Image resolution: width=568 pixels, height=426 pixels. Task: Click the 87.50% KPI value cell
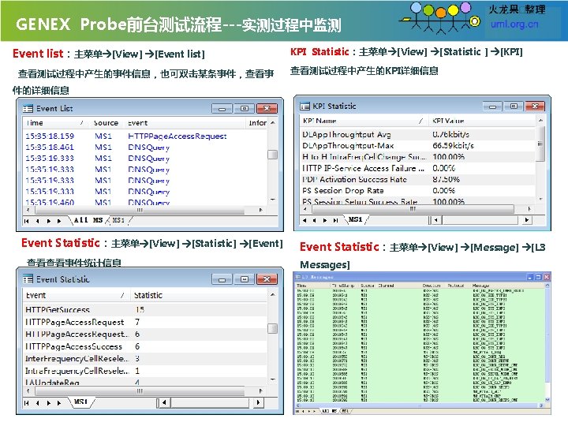[446, 180]
